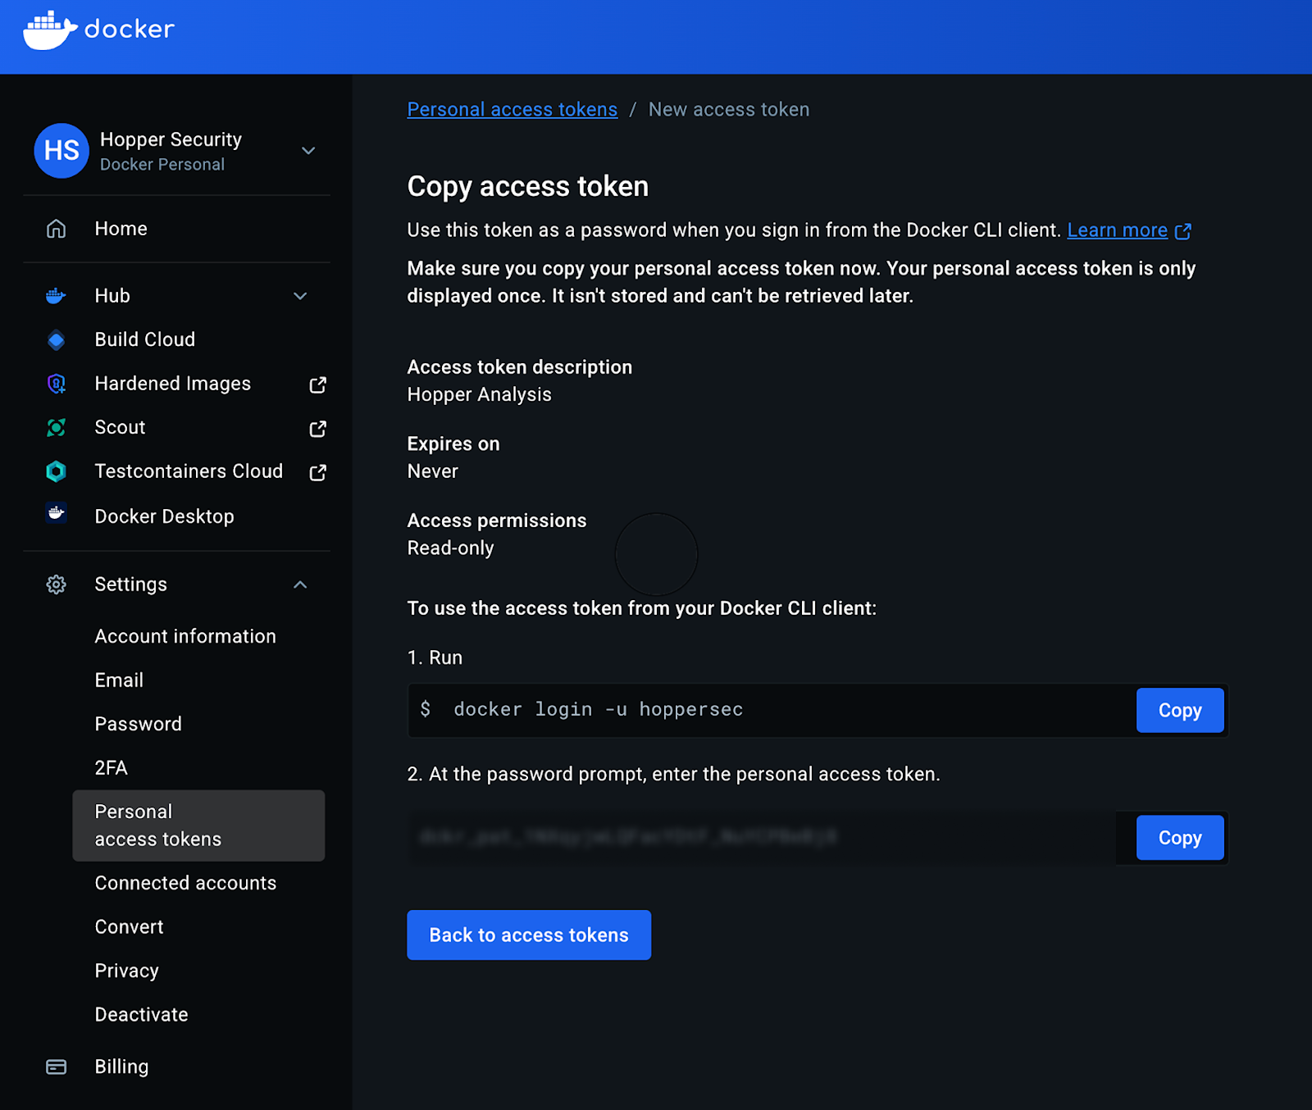Click the Docker Personal plan label

(x=162, y=165)
